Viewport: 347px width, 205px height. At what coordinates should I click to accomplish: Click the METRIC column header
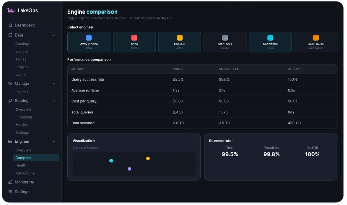coord(77,69)
